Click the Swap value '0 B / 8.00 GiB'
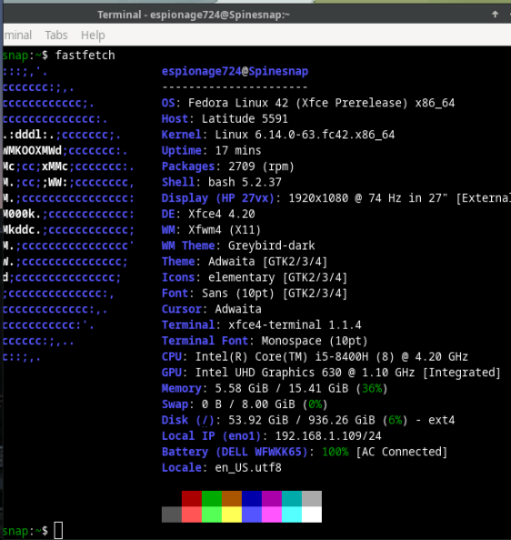 click(248, 404)
